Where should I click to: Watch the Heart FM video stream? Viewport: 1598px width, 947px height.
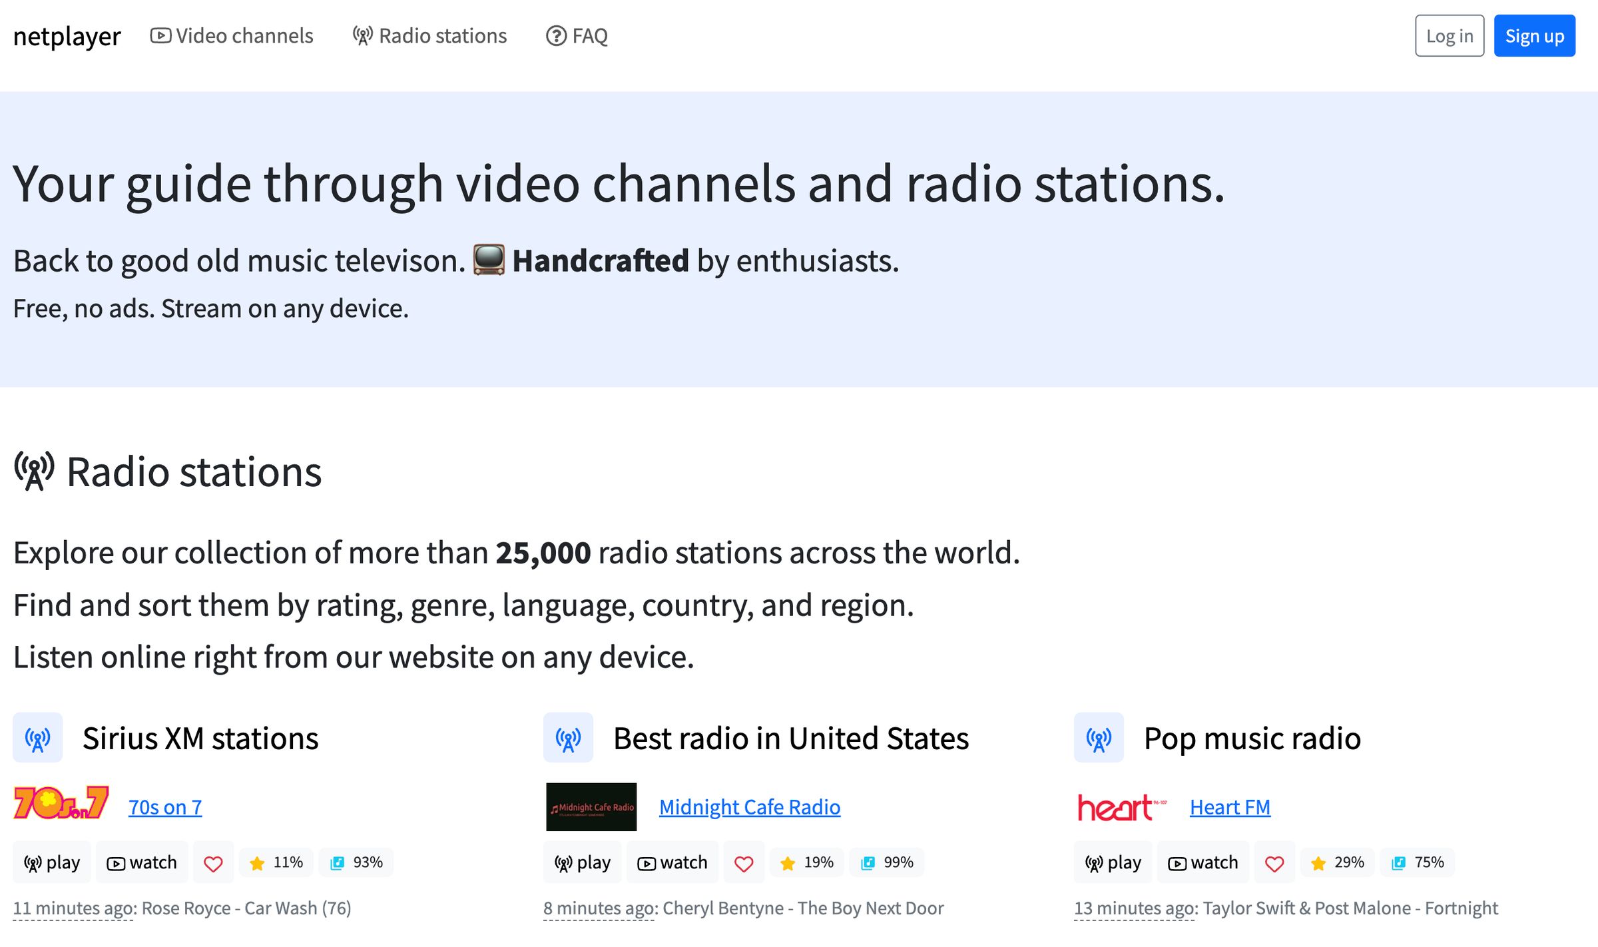click(x=1202, y=862)
